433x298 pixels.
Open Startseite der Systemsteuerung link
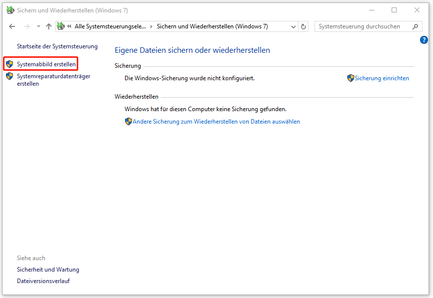[57, 46]
